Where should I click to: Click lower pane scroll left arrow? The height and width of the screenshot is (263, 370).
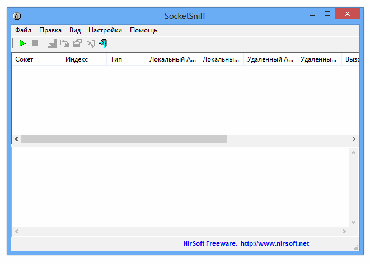coord(17,232)
